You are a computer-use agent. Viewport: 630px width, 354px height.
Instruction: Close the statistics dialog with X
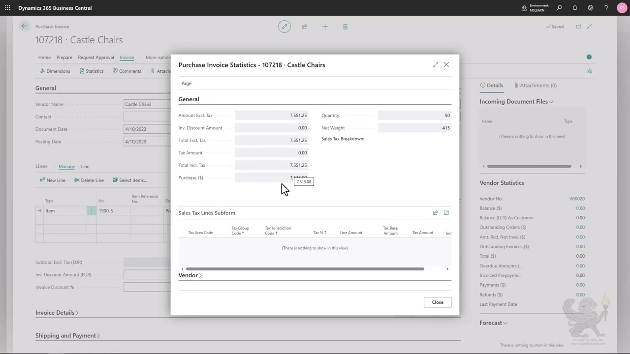click(x=446, y=64)
